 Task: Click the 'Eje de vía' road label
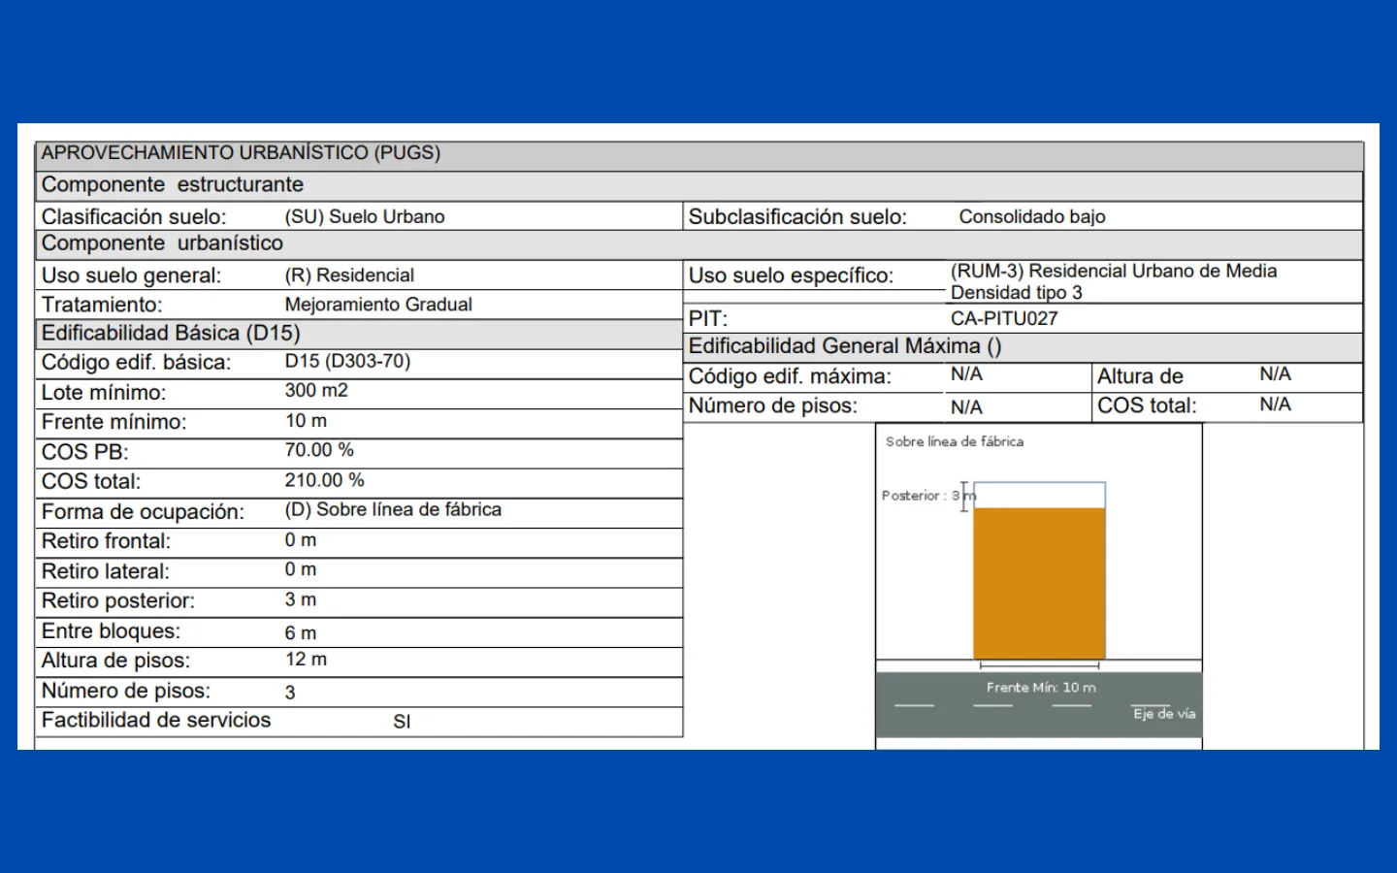click(1164, 713)
